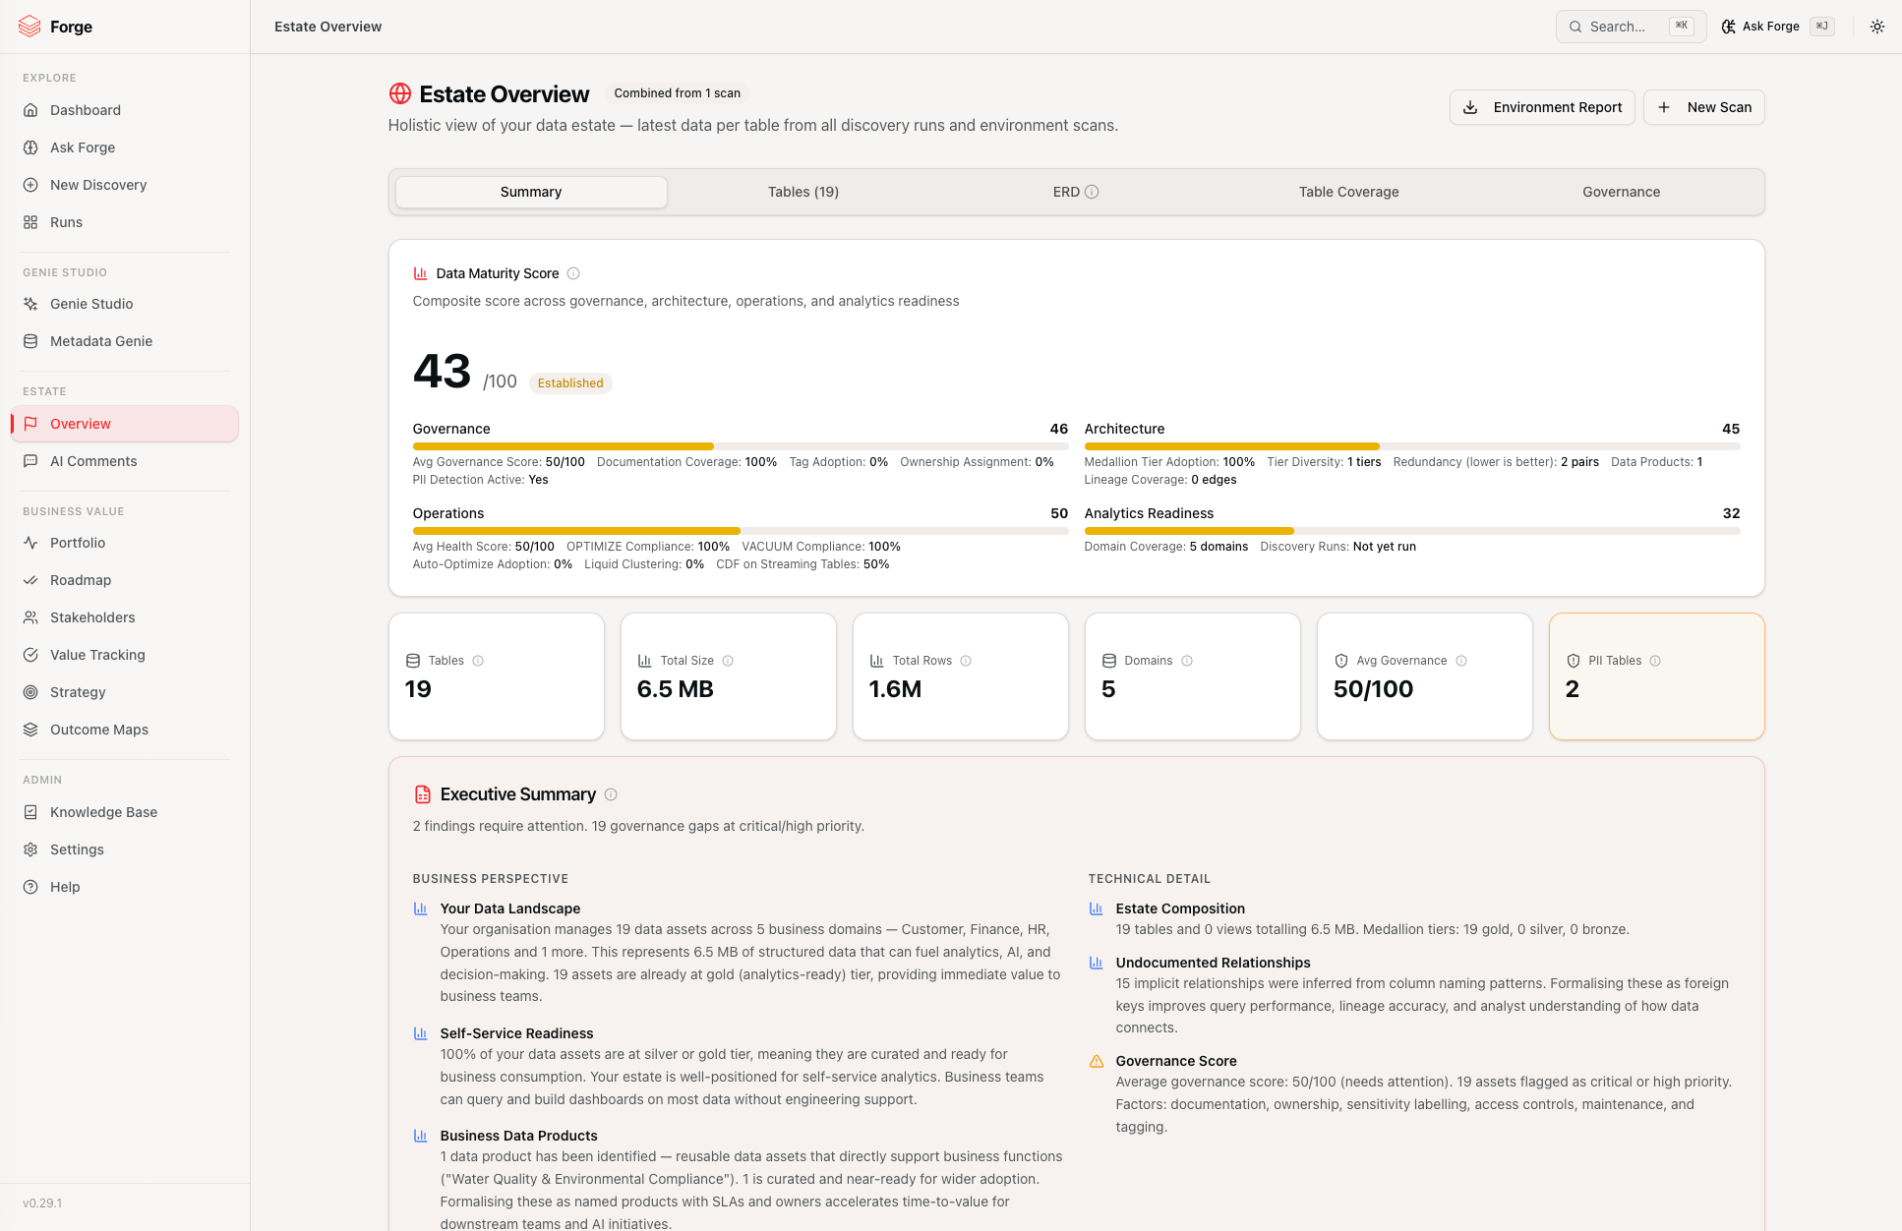The image size is (1902, 1231).
Task: Click info icon on Total Rows card
Action: (x=966, y=661)
